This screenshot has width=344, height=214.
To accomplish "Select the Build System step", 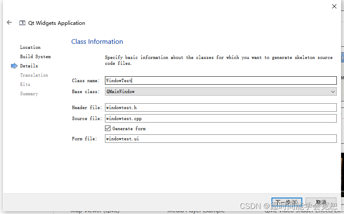I will [x=35, y=56].
